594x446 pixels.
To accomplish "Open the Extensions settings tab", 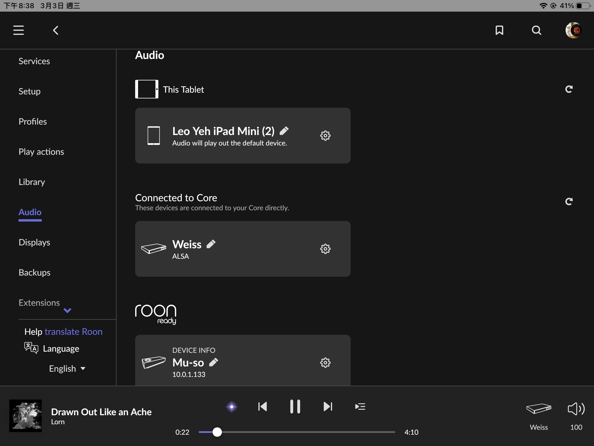I will [x=39, y=303].
